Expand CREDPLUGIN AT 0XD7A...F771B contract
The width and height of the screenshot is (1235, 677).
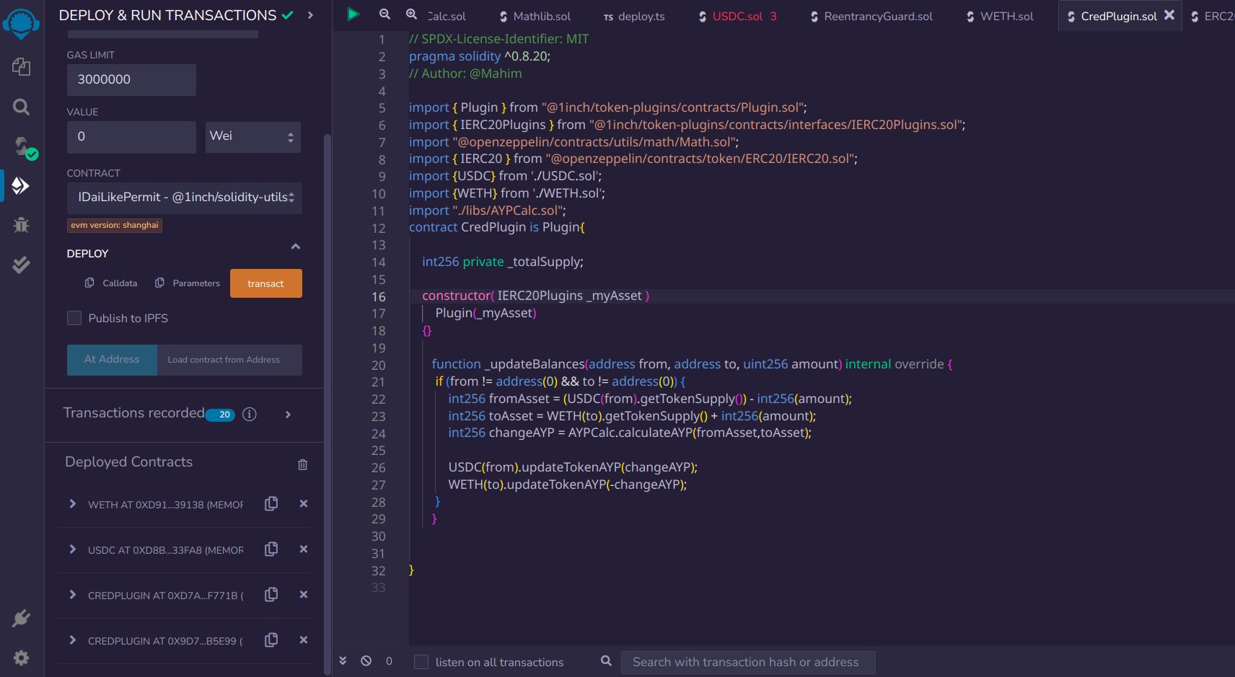click(72, 595)
